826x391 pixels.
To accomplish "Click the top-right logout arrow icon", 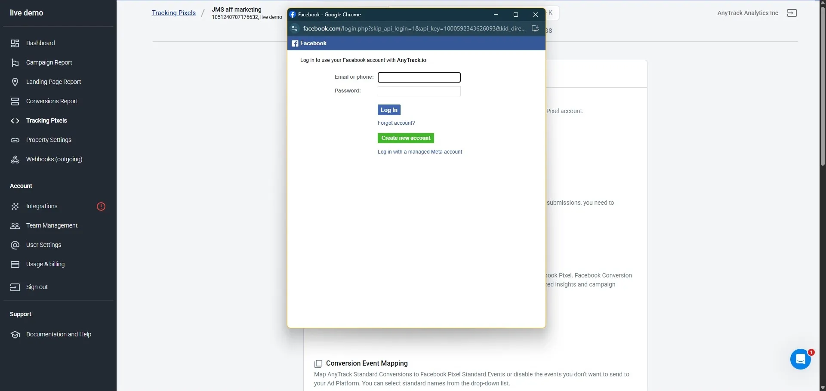I will [x=792, y=13].
